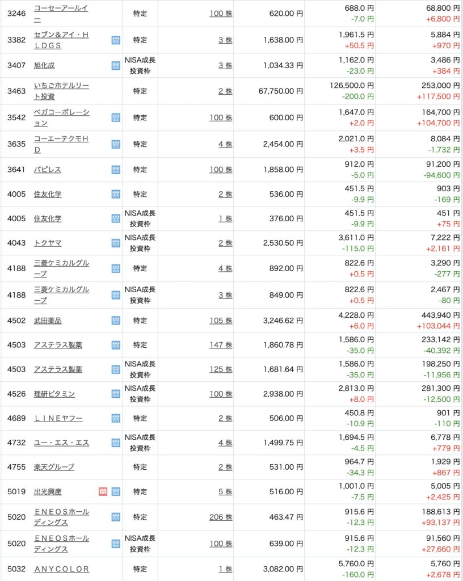Image resolution: width=463 pixels, height=581 pixels.
Task: Select the 206 株 quantity for ＥＮＥＯＳ
Action: (221, 517)
